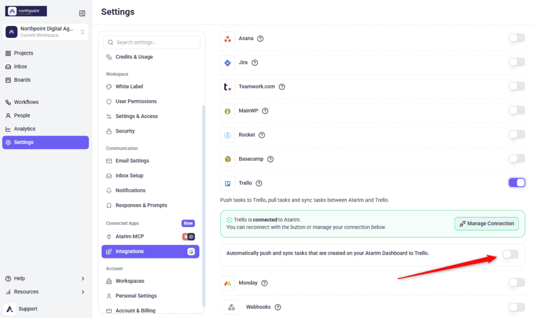Enable the Webhooks integration toggle

(517, 307)
